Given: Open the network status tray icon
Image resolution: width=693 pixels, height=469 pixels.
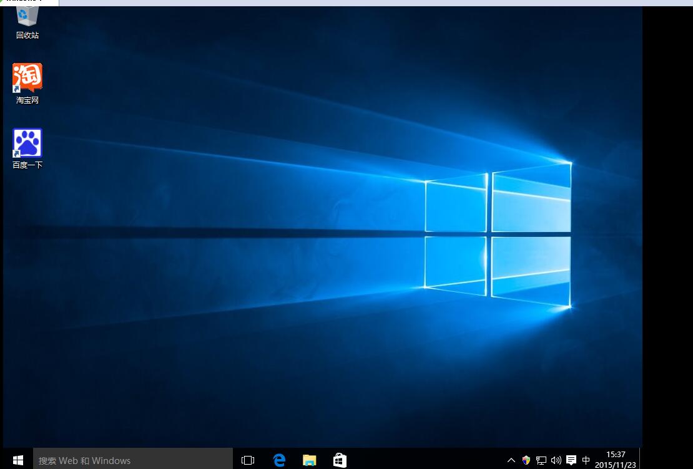Looking at the screenshot, I should [x=541, y=460].
